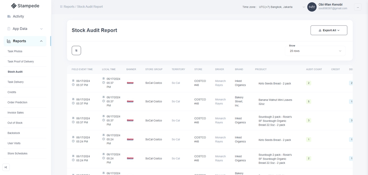Collapse the sidebar with arrow button
Screen dimensions: 368x175
point(6,167)
